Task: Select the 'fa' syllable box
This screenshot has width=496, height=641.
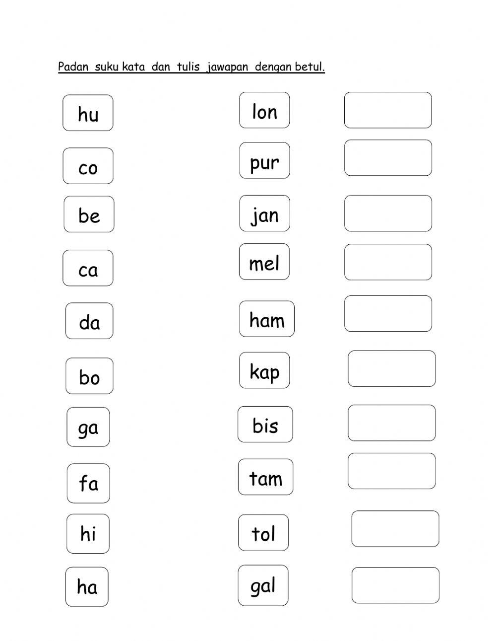Action: pos(88,483)
